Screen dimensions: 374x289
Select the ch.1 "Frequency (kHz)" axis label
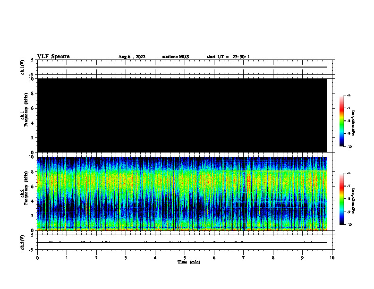[x=26, y=110]
